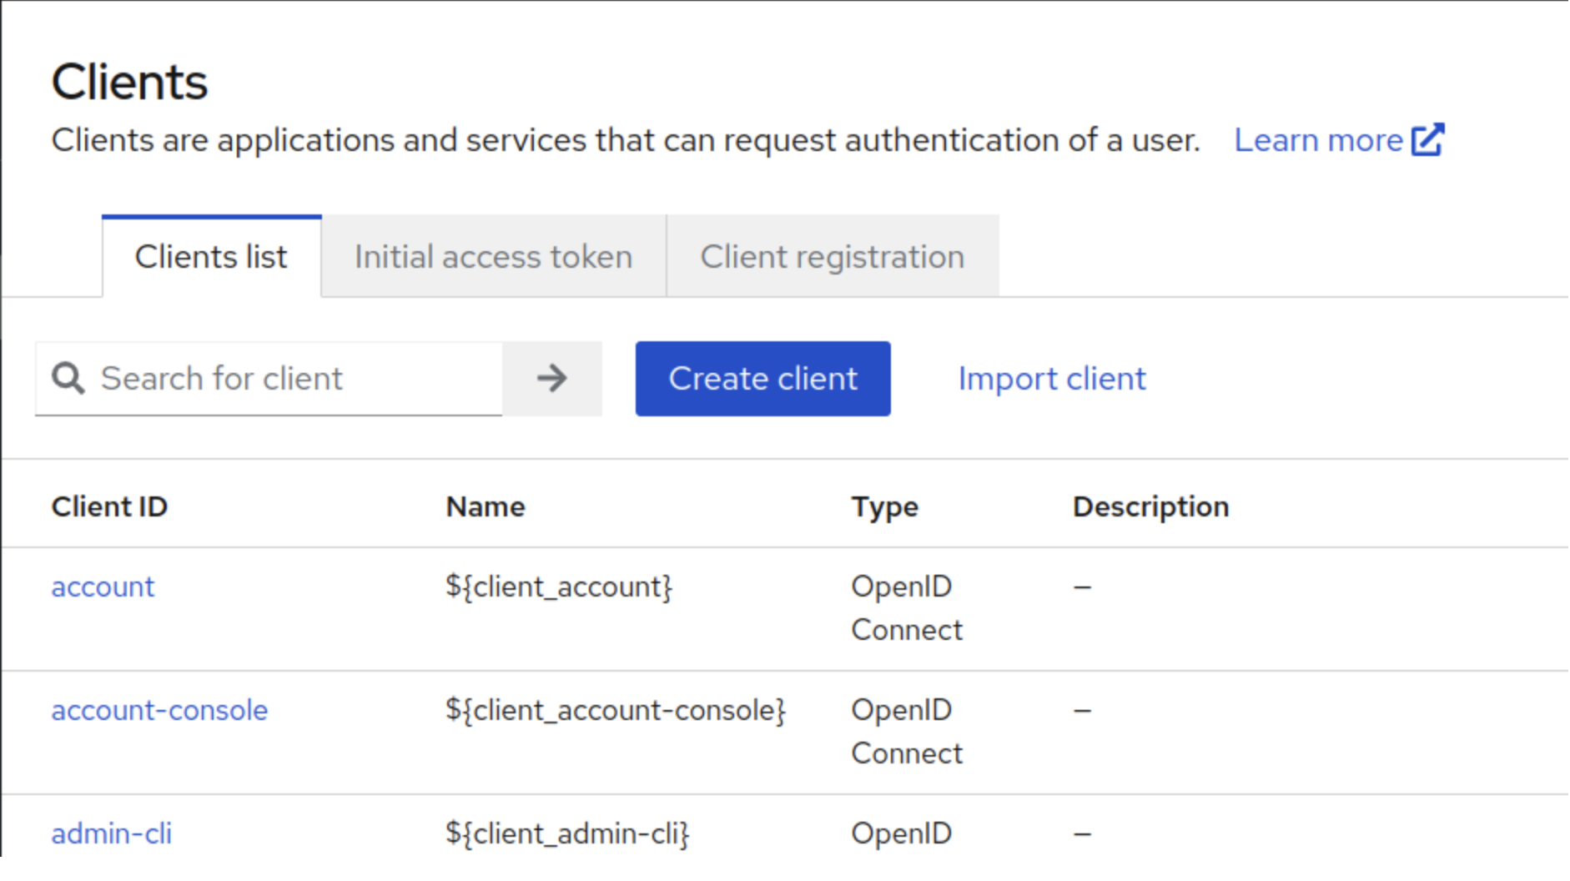Open the account client details
Image resolution: width=1570 pixels, height=881 pixels.
(x=103, y=586)
